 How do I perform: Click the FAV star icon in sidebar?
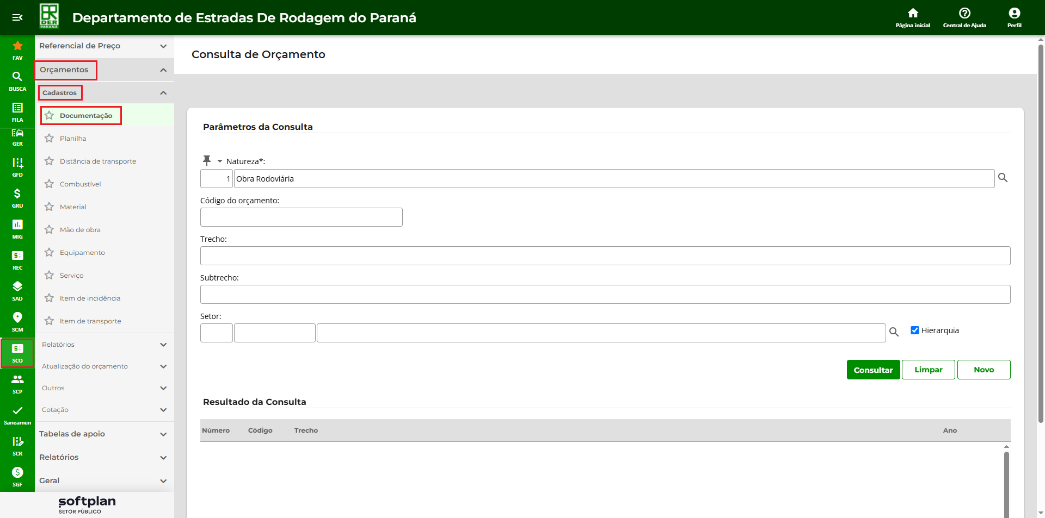click(17, 46)
